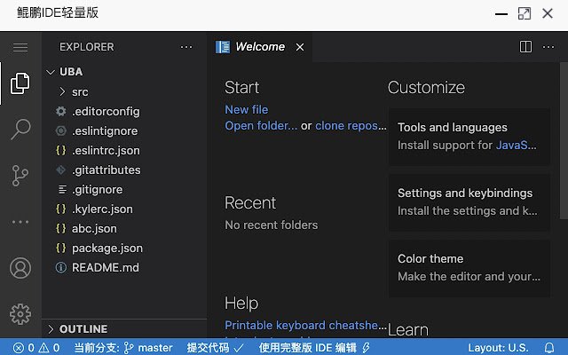Open .gitattributes file
This screenshot has width=568, height=355.
[124, 170]
